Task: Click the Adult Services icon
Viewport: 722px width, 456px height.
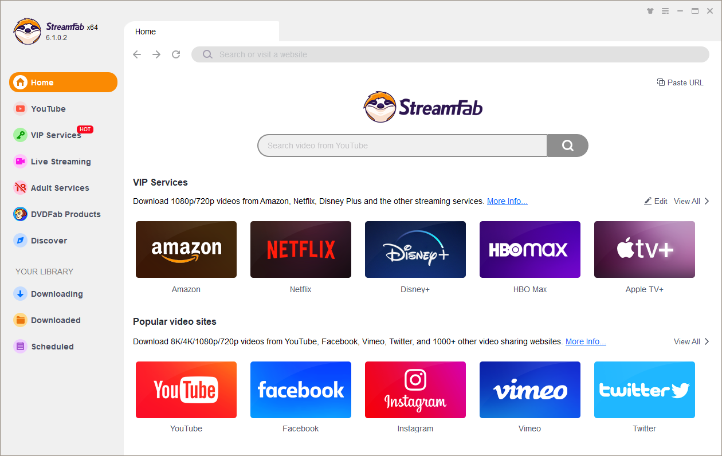Action: point(21,188)
